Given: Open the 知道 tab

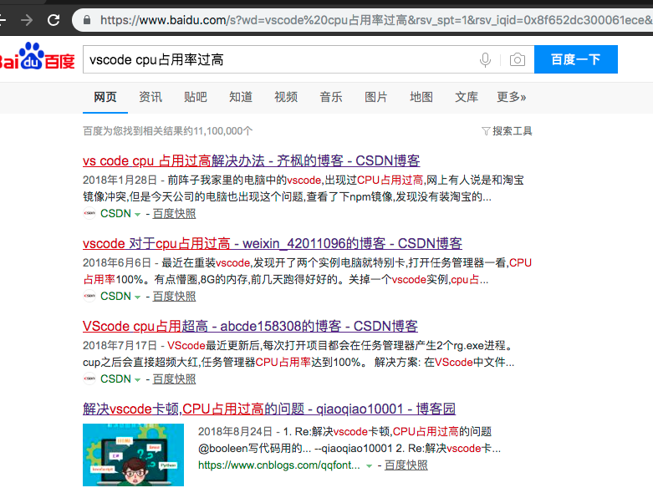Looking at the screenshot, I should click(x=241, y=98).
